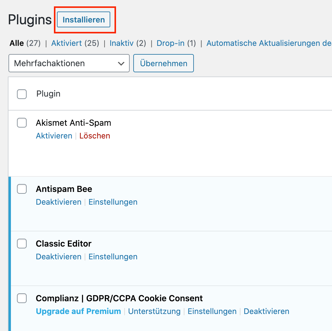Deactivate Classic Editor plugin

click(x=59, y=257)
